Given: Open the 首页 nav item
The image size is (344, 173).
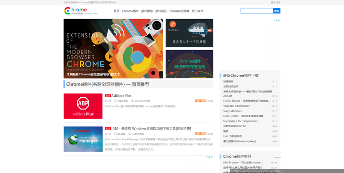Looking at the screenshot, I should coord(117,11).
